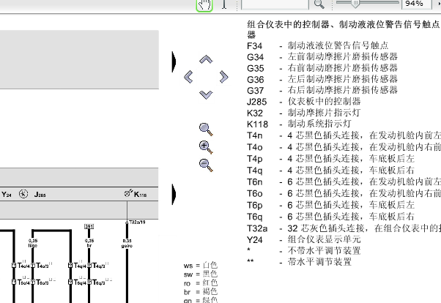Select the G37 legend entry

pos(322,90)
